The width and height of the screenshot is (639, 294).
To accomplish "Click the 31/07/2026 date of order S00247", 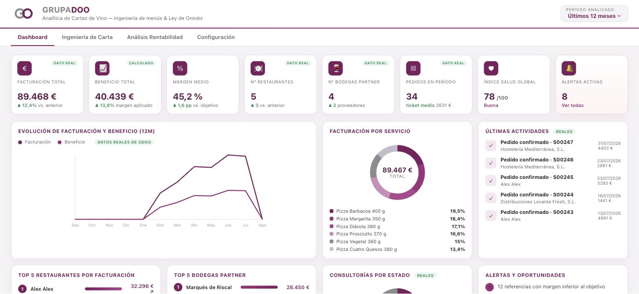I will click(x=609, y=144).
